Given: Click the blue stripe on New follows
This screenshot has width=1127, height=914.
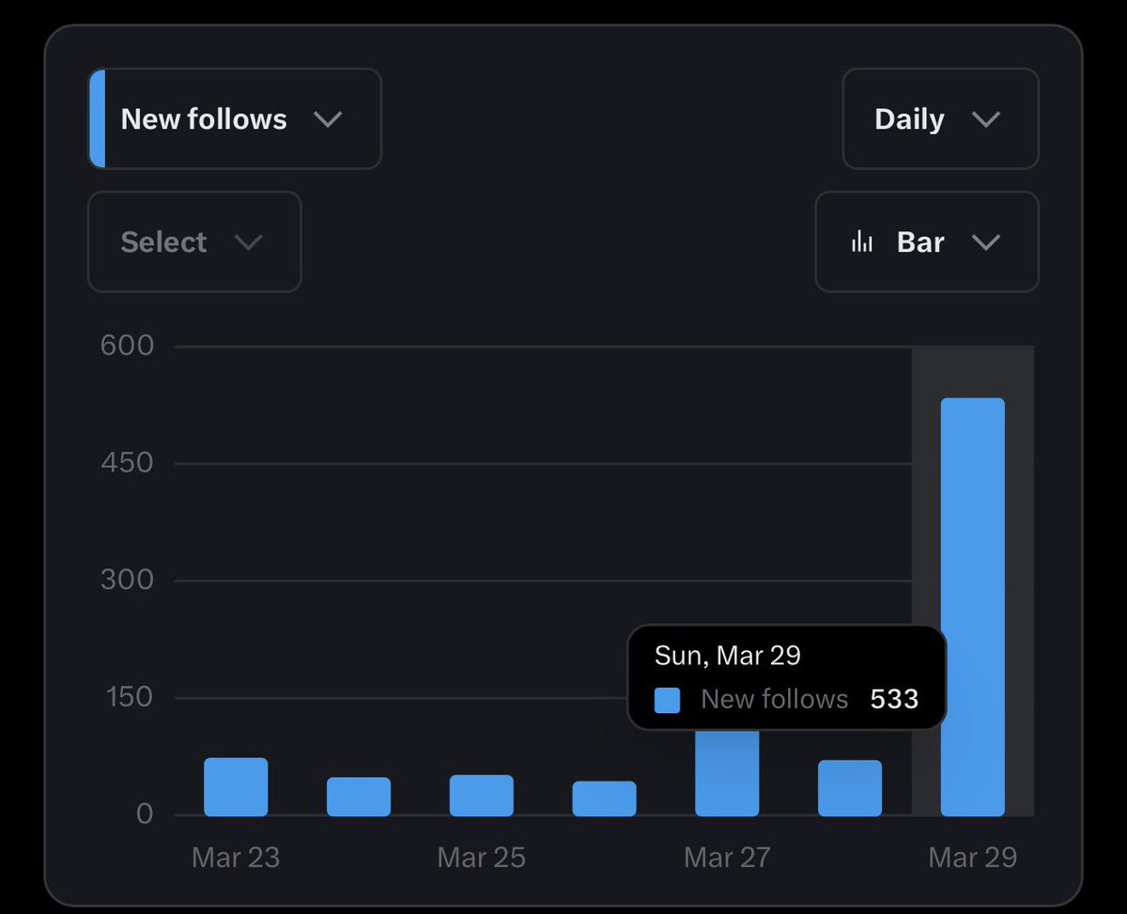Looking at the screenshot, I should (x=97, y=118).
